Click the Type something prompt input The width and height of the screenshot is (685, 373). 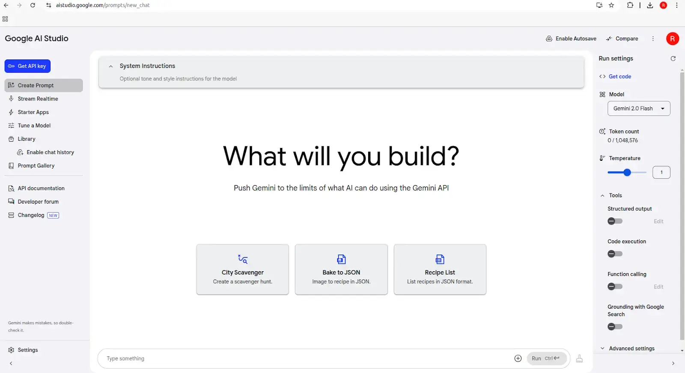pyautogui.click(x=307, y=358)
